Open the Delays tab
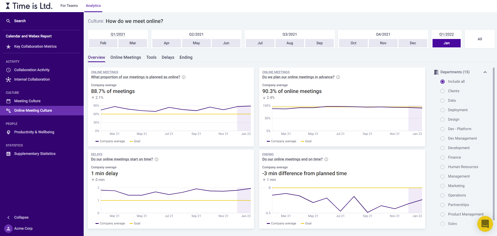497x236 pixels. [168, 57]
